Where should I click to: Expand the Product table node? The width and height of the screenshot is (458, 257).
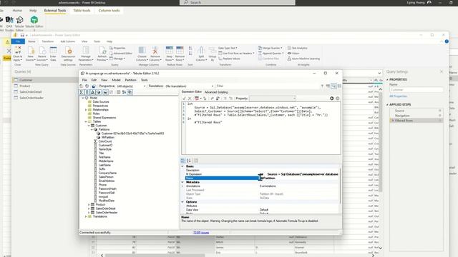coord(89,205)
